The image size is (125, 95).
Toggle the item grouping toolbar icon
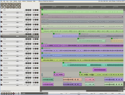click(x=5, y=7)
